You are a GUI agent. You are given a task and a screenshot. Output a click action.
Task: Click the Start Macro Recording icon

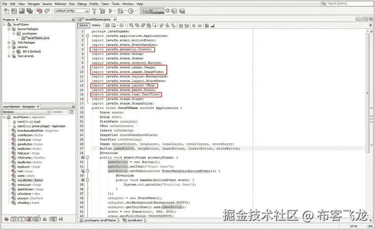point(193,25)
